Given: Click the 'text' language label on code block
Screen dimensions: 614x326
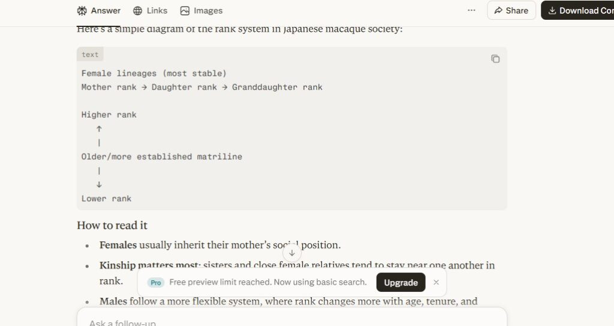Looking at the screenshot, I should [90, 55].
